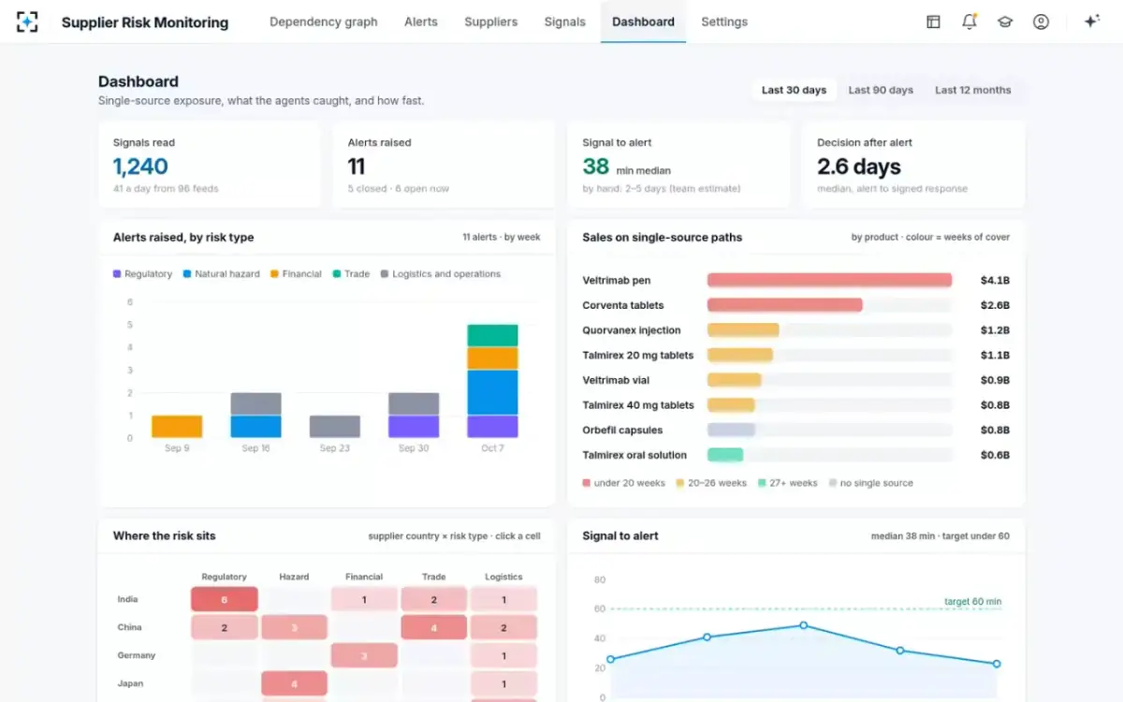
Task: Click the Germany Logistics heatmap cell
Action: (x=503, y=655)
